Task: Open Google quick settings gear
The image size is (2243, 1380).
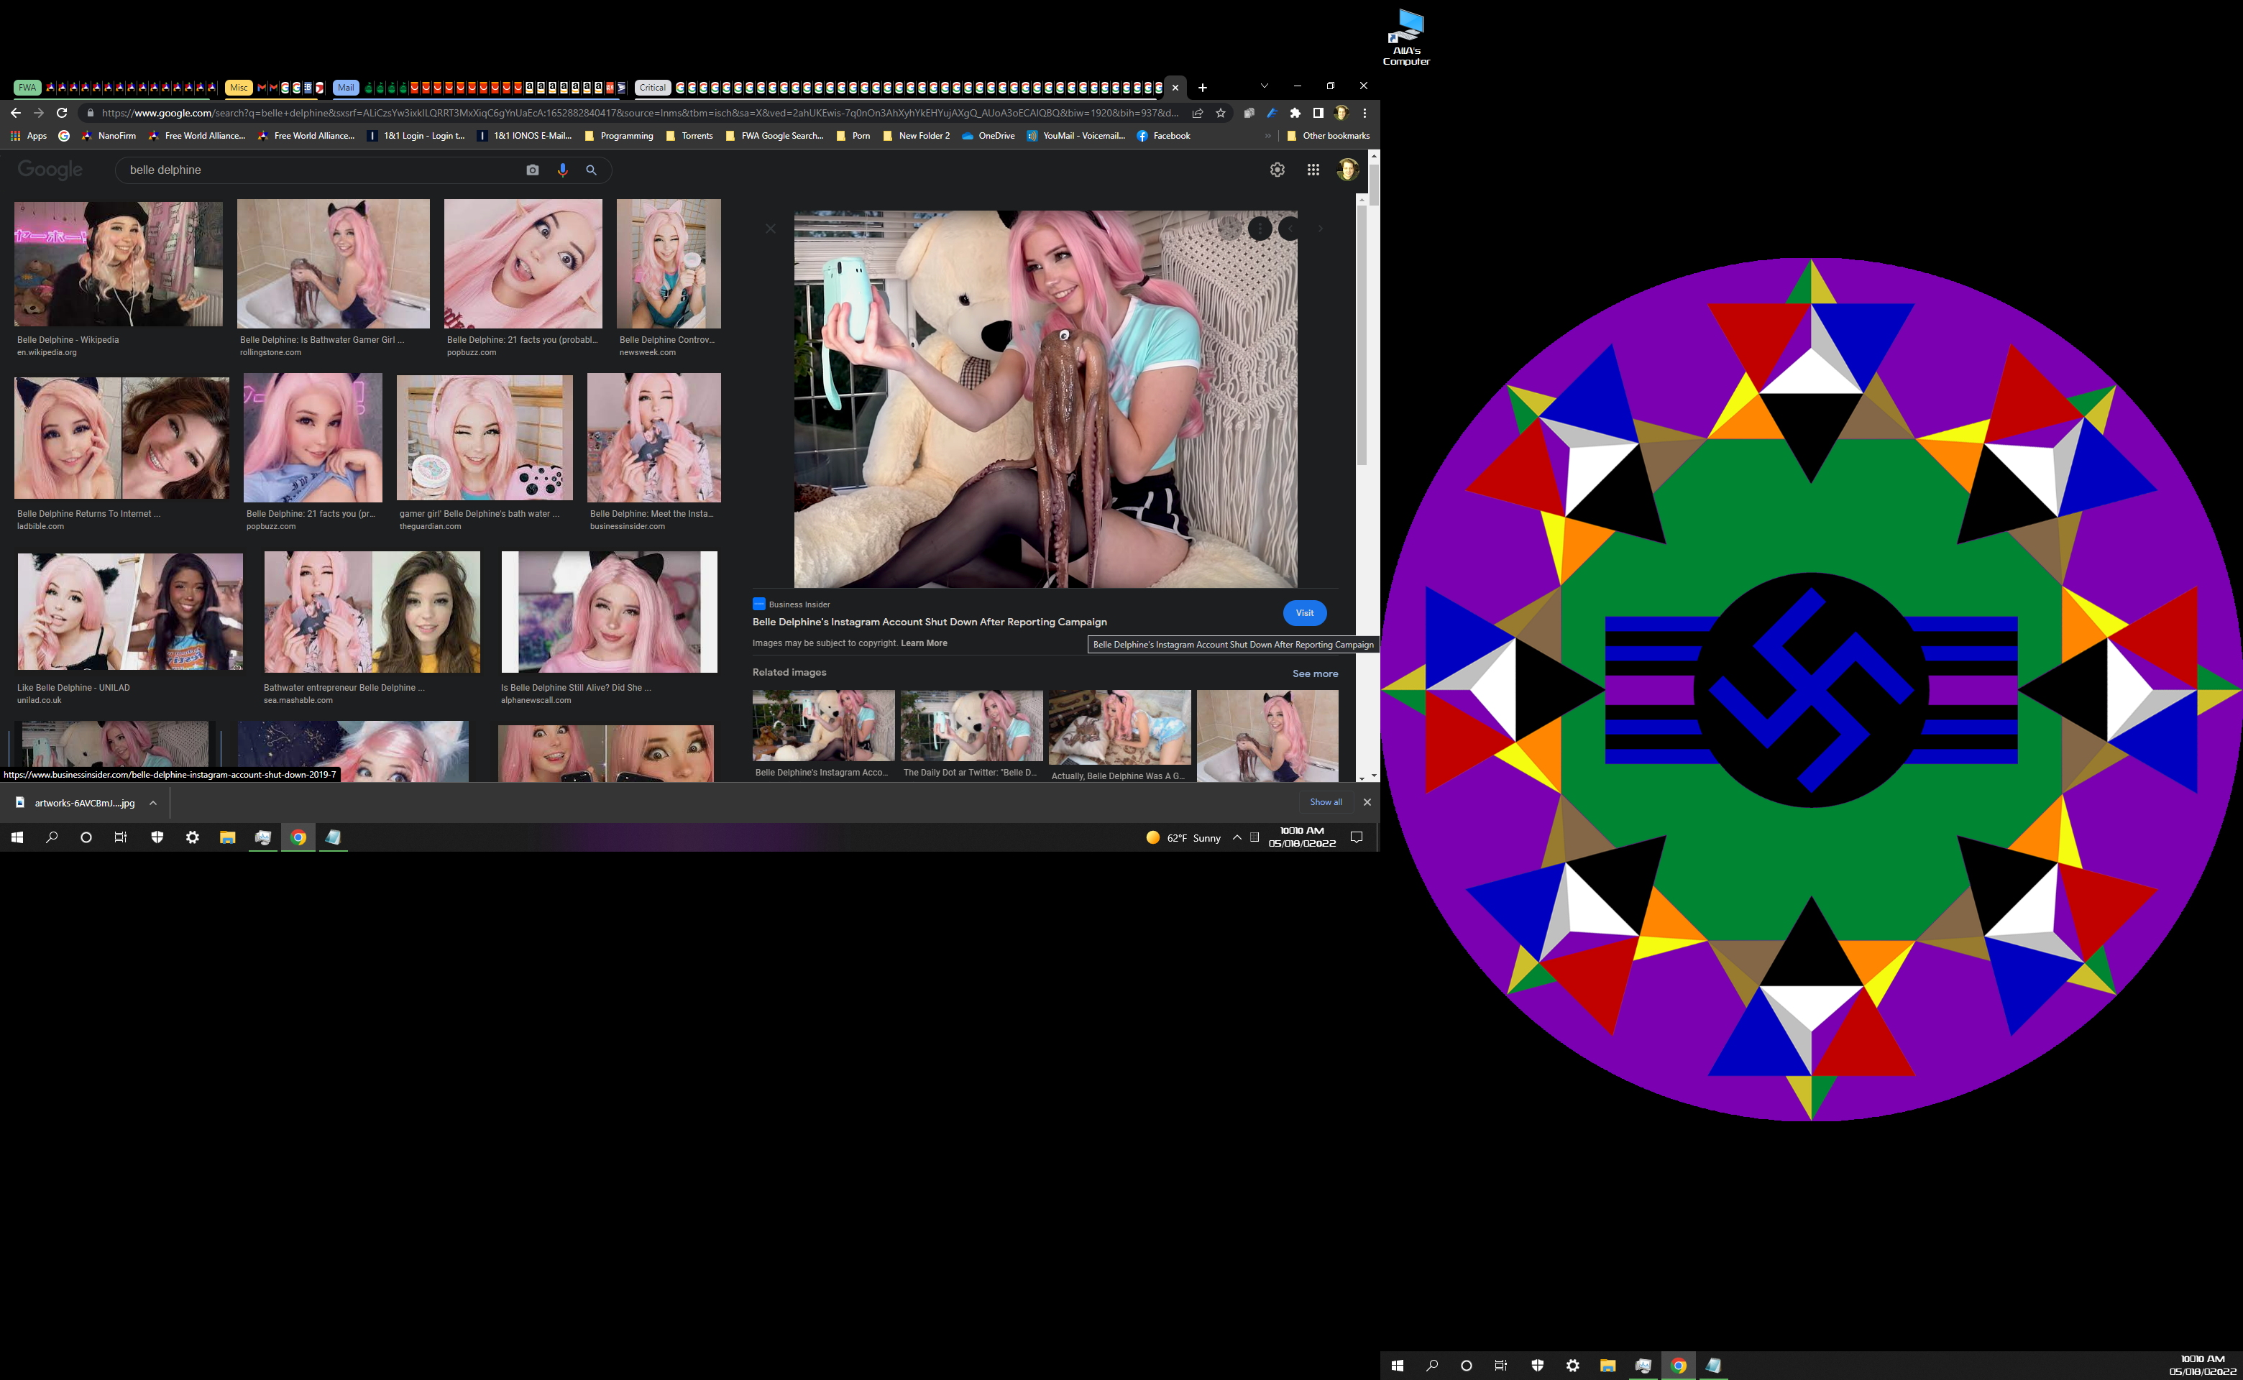Action: [1278, 170]
